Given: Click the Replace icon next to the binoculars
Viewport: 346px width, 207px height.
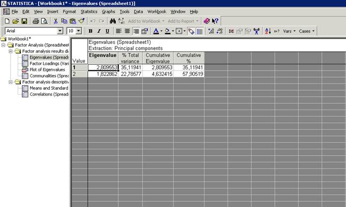Looking at the screenshot, I should click(x=121, y=21).
